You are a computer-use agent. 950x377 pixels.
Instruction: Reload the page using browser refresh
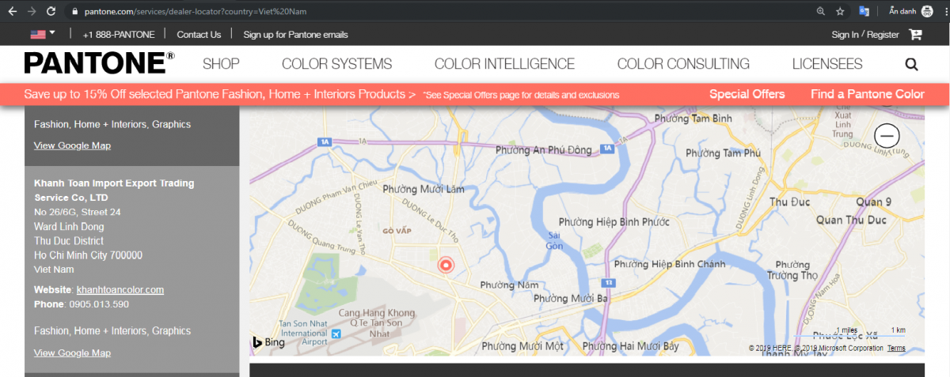pyautogui.click(x=51, y=11)
